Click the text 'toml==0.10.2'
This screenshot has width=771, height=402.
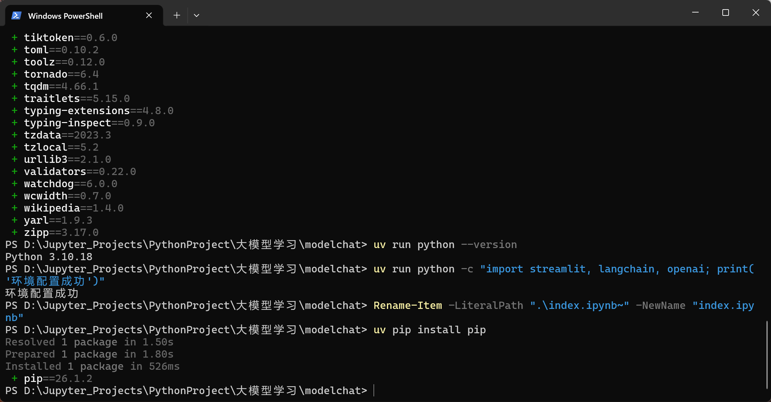(x=61, y=50)
